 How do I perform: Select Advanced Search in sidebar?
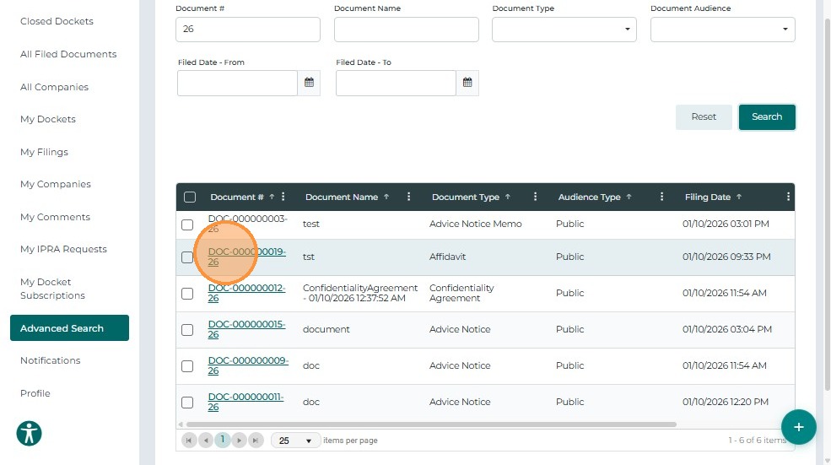69,327
